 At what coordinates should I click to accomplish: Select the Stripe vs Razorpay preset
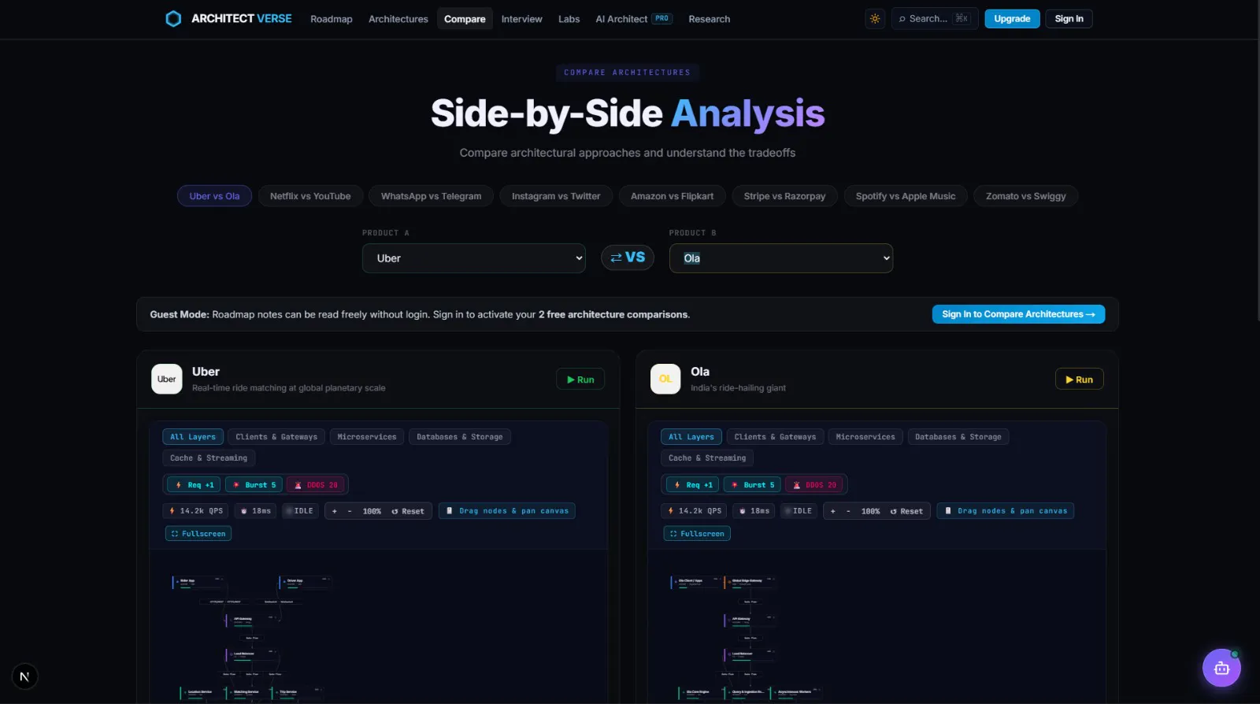click(x=784, y=196)
